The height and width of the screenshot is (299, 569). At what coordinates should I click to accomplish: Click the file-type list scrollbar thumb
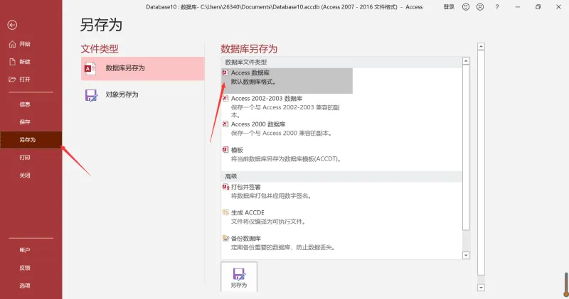point(466,148)
